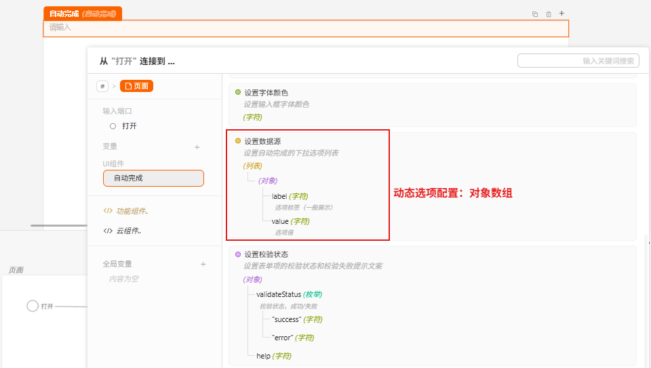Click the horizontal scrollbar below the component canvas
The height and width of the screenshot is (368, 651).
pos(59,225)
